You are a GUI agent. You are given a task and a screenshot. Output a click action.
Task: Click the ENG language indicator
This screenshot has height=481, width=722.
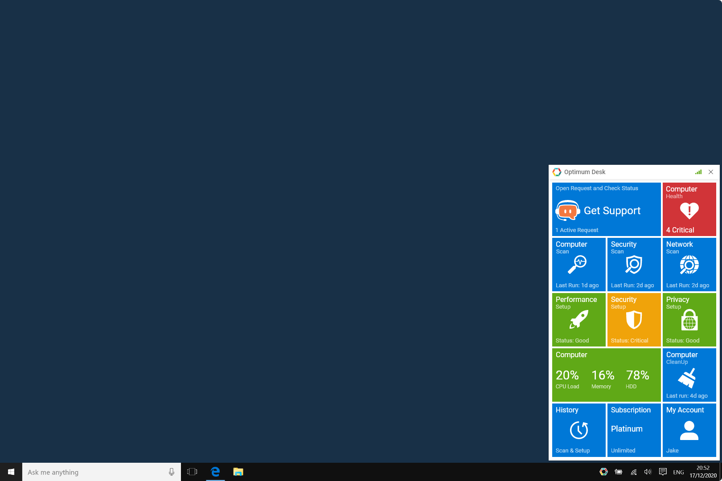[x=678, y=472]
